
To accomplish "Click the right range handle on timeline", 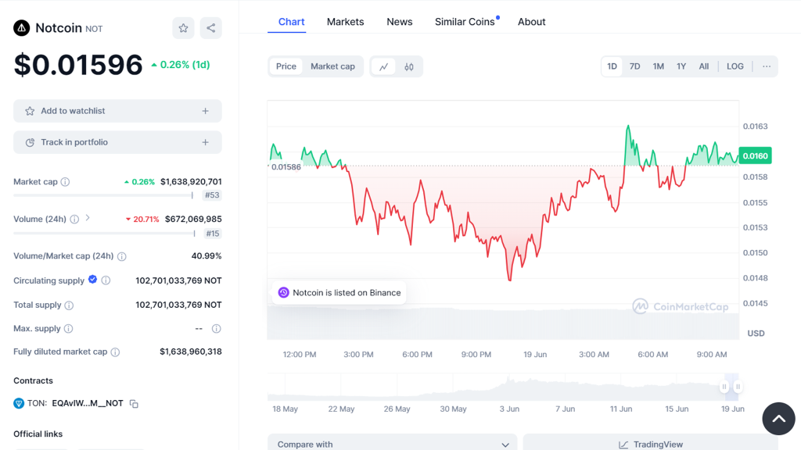I will tap(738, 387).
